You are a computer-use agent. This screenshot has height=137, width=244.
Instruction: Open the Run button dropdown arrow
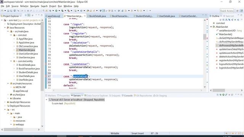(59, 11)
